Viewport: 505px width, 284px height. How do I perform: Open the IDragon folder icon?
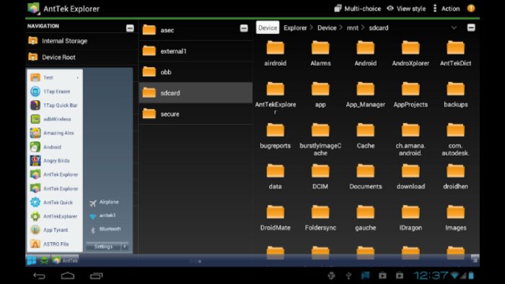pos(410,212)
